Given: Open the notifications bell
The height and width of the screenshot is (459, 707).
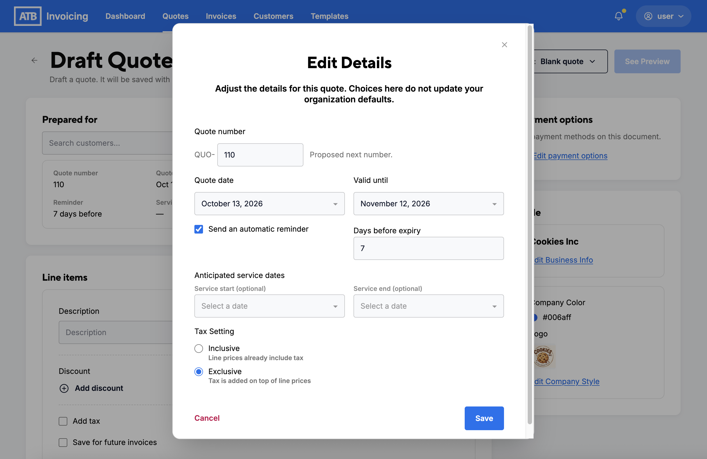Looking at the screenshot, I should coord(618,16).
